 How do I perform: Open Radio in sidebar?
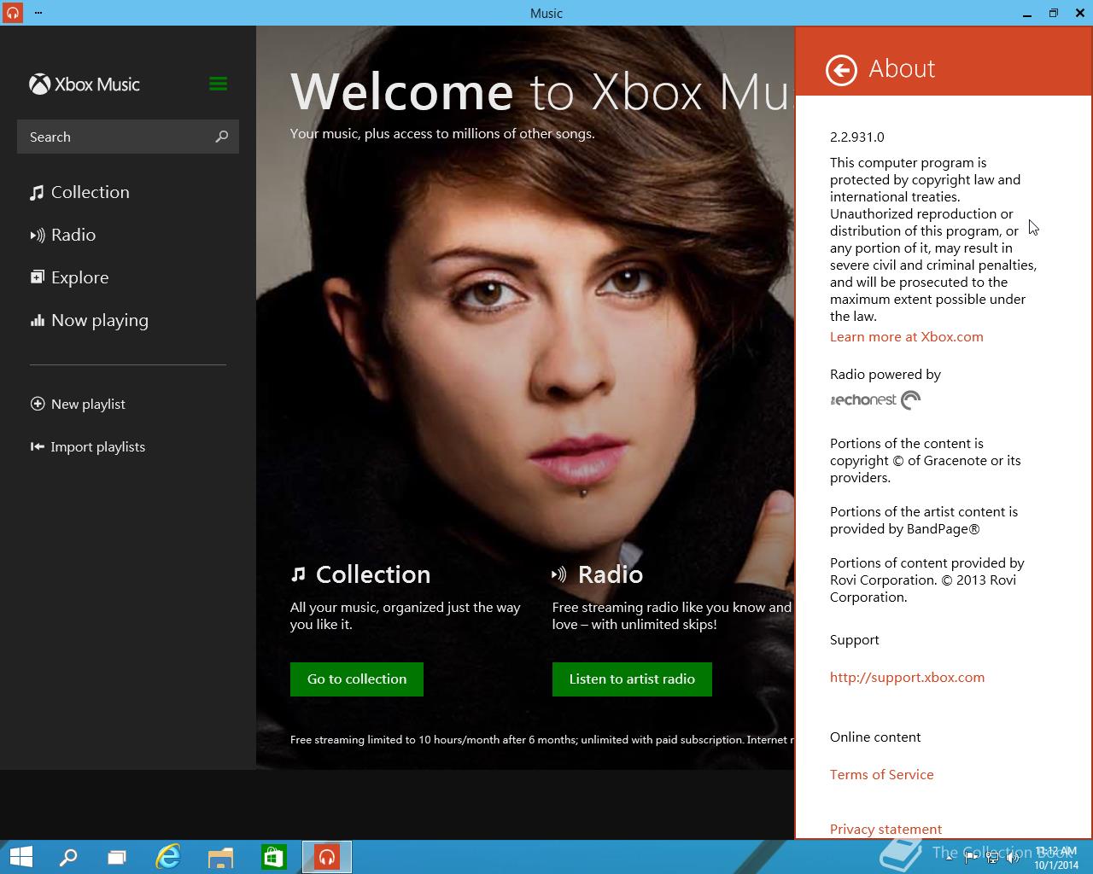pos(63,235)
